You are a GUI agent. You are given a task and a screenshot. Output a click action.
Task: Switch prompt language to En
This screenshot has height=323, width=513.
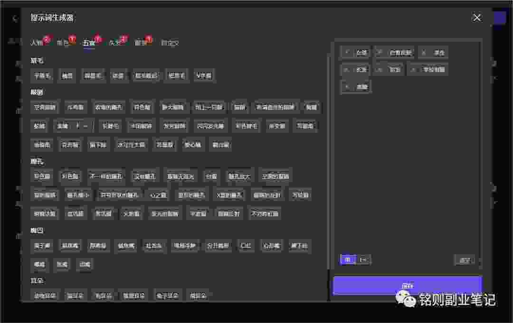pos(363,260)
